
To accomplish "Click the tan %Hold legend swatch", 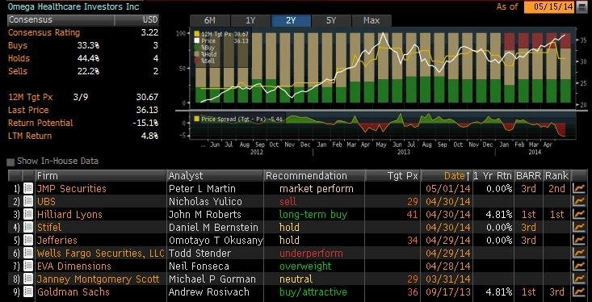I will pyautogui.click(x=197, y=54).
